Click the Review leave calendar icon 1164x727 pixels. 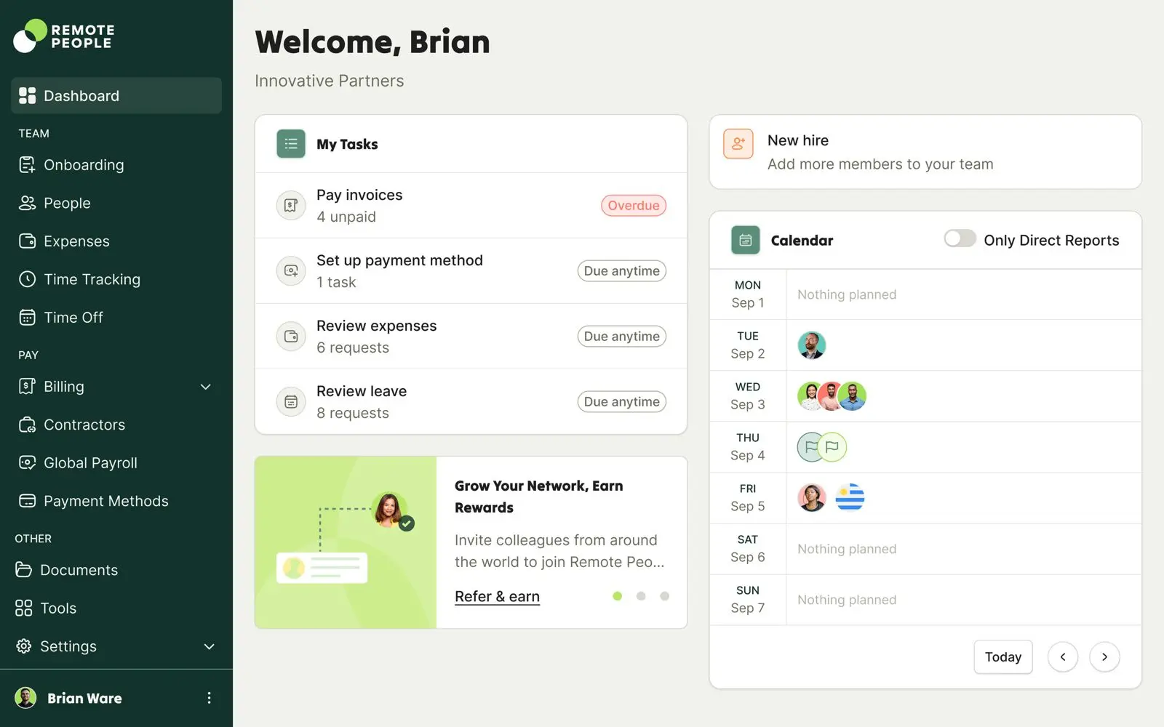[291, 402]
